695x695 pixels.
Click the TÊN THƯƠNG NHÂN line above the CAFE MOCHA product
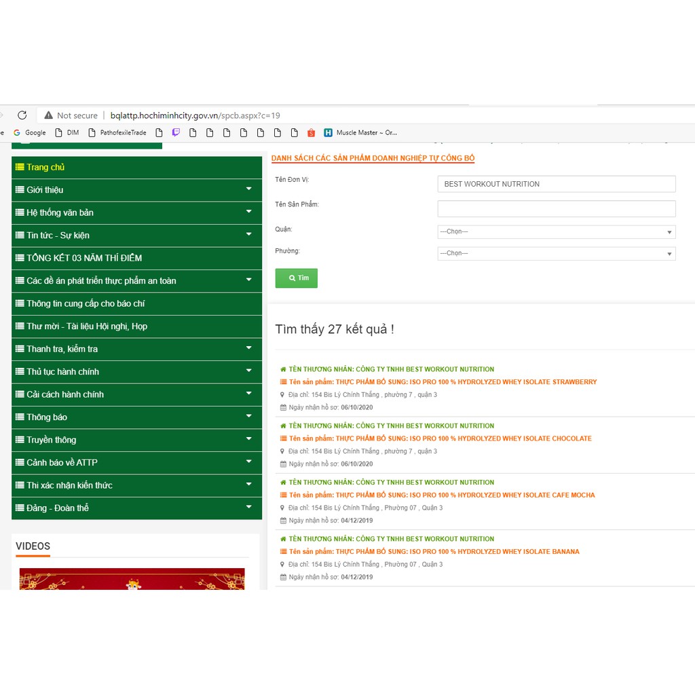[392, 483]
